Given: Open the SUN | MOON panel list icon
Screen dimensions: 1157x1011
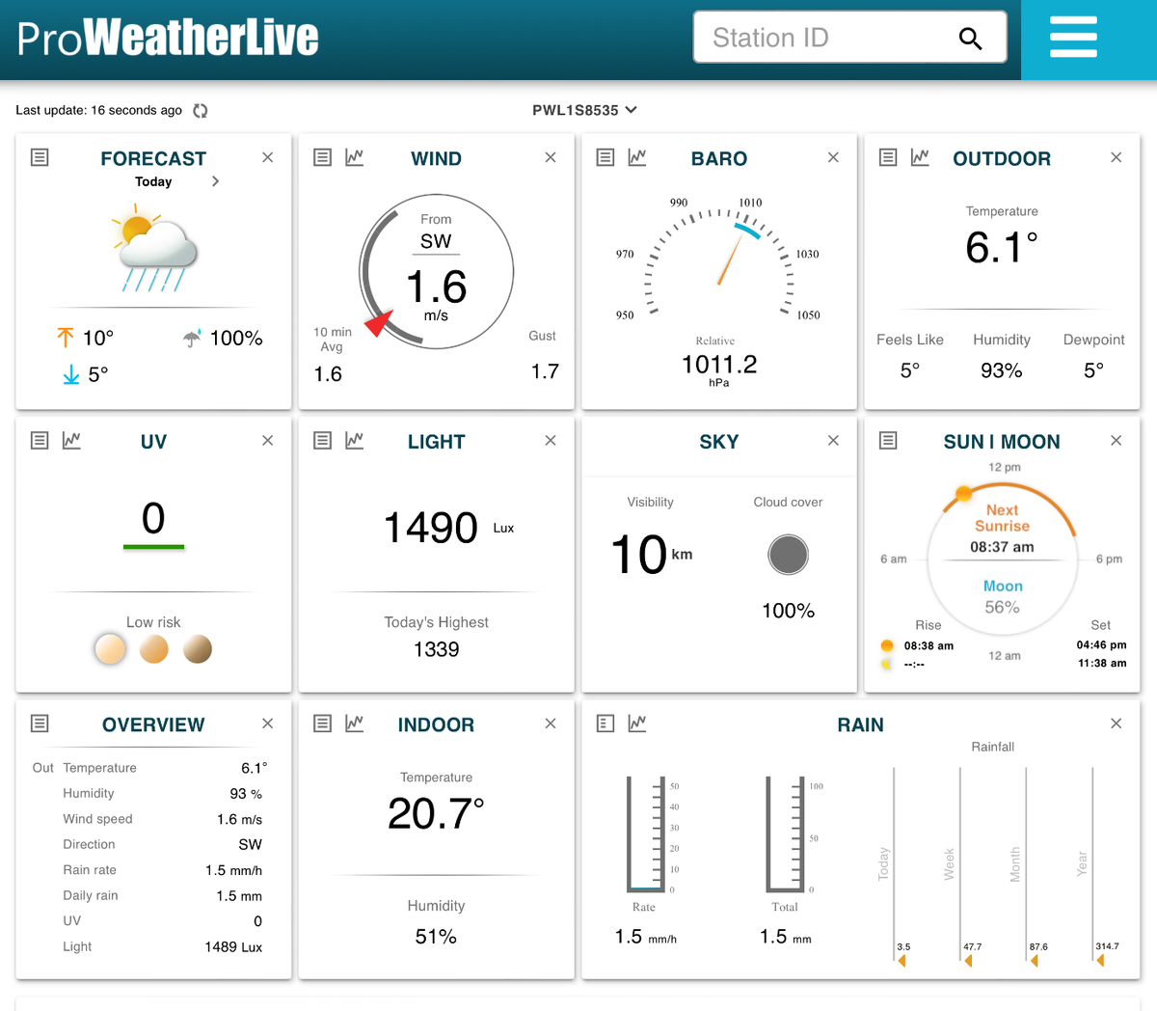Looking at the screenshot, I should (888, 441).
